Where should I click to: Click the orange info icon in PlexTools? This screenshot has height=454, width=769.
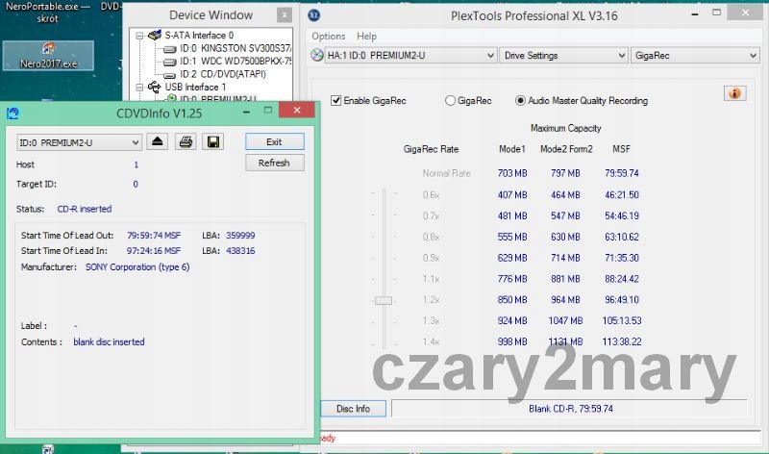pos(734,93)
